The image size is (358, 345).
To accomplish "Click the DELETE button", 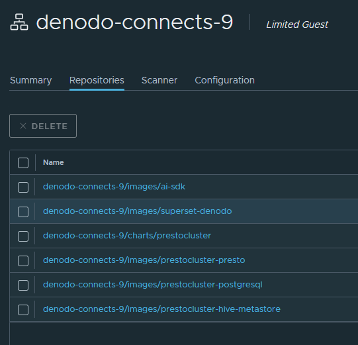I will point(43,126).
